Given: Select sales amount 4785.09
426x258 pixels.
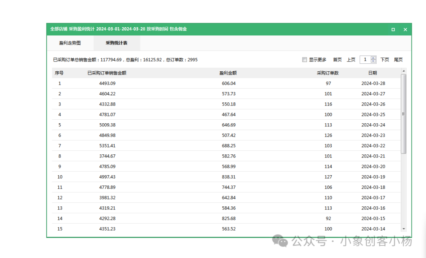Looking at the screenshot, I should [x=107, y=167].
